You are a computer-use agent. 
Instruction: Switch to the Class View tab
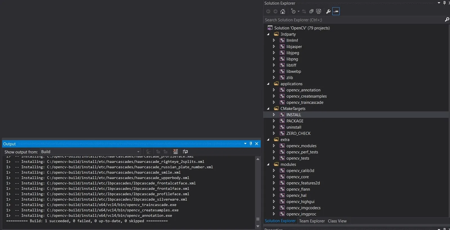[x=337, y=221]
